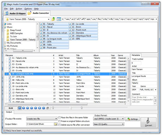The height and width of the screenshot is (135, 162).
Task: Click the Output tab
Action: (9, 112)
